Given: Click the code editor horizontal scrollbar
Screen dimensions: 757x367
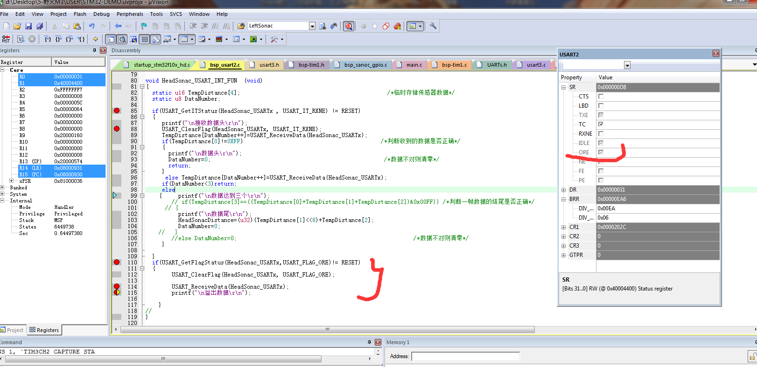Looking at the screenshot, I should (x=327, y=330).
